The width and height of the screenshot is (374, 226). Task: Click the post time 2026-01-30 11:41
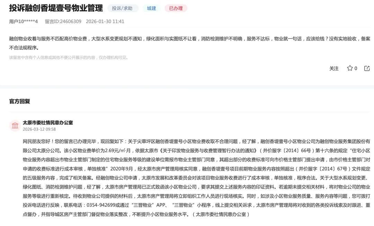click(105, 21)
